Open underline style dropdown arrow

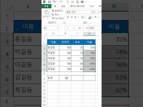pos(78,17)
